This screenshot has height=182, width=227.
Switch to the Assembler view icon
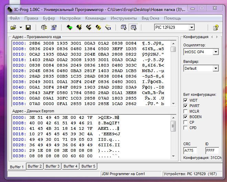(x=123, y=27)
